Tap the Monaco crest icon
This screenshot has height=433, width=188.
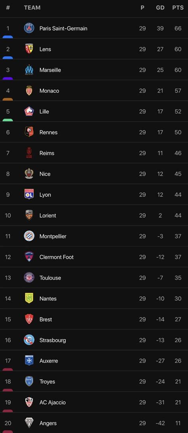(x=29, y=90)
